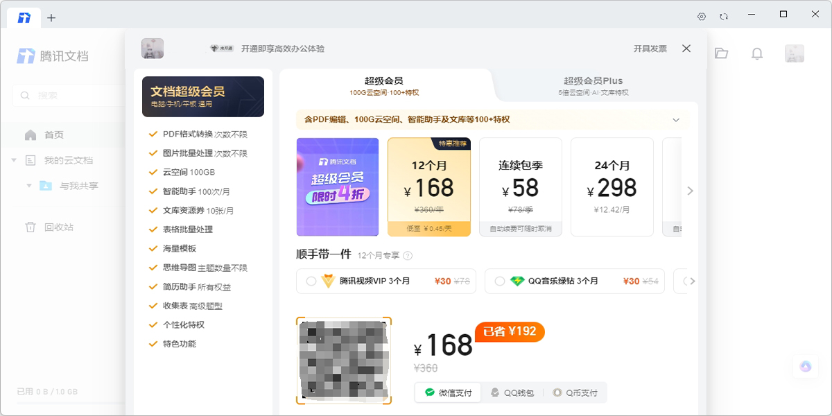Click 简历助手 所有权益 benefit item
This screenshot has height=416, width=832.
coord(190,286)
